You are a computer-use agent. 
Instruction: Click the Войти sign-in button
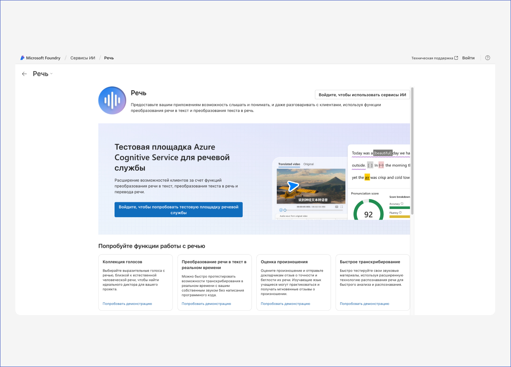[468, 58]
